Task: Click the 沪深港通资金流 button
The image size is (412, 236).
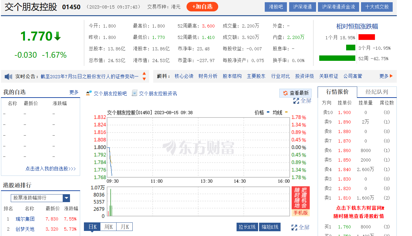Action: pyautogui.click(x=338, y=7)
